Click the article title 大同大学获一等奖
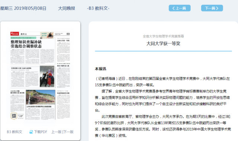238x141 pixels. point(163,44)
